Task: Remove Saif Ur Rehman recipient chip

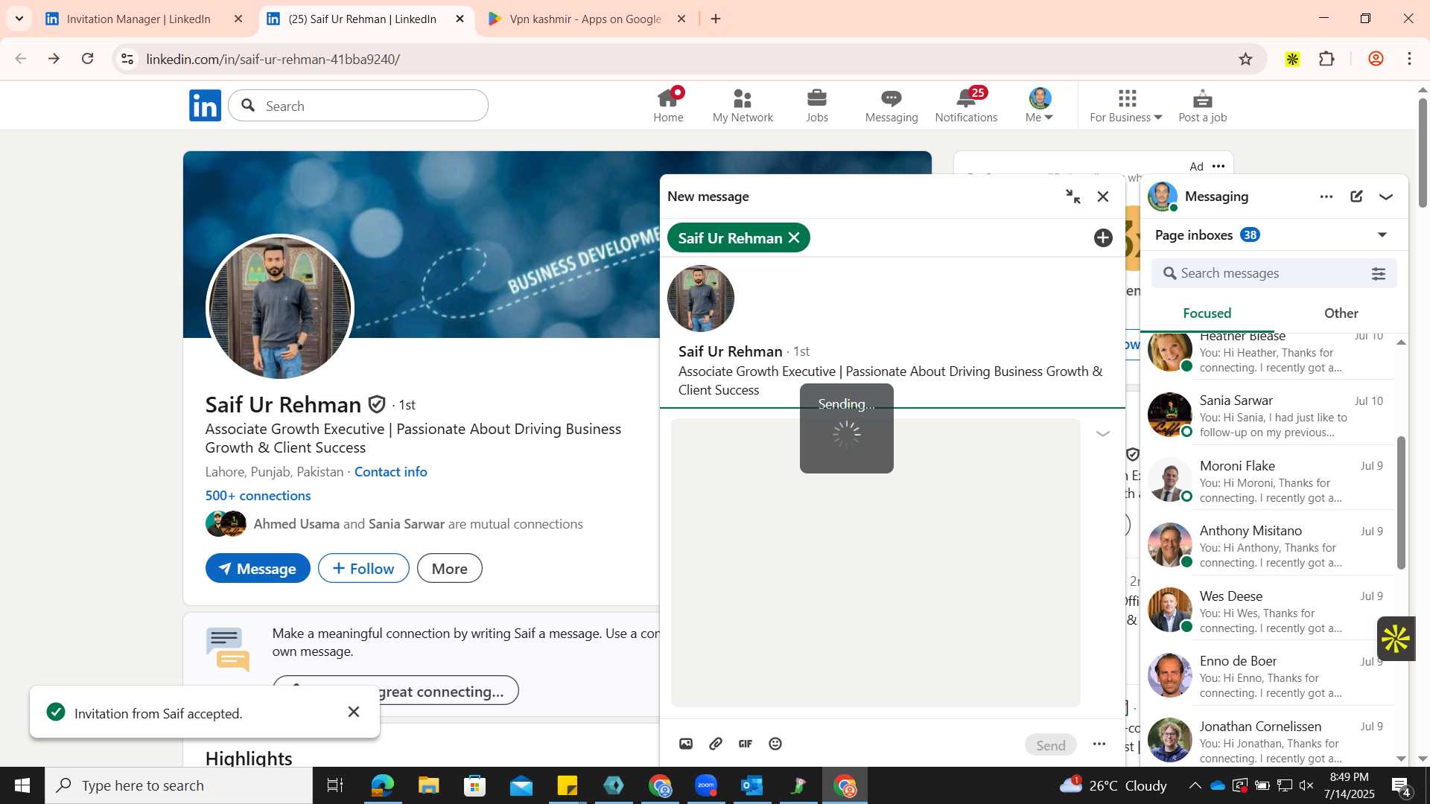Action: click(794, 237)
